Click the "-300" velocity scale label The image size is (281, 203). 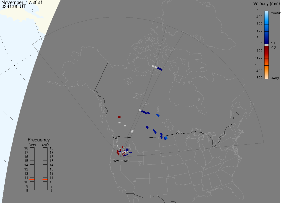click(259, 64)
